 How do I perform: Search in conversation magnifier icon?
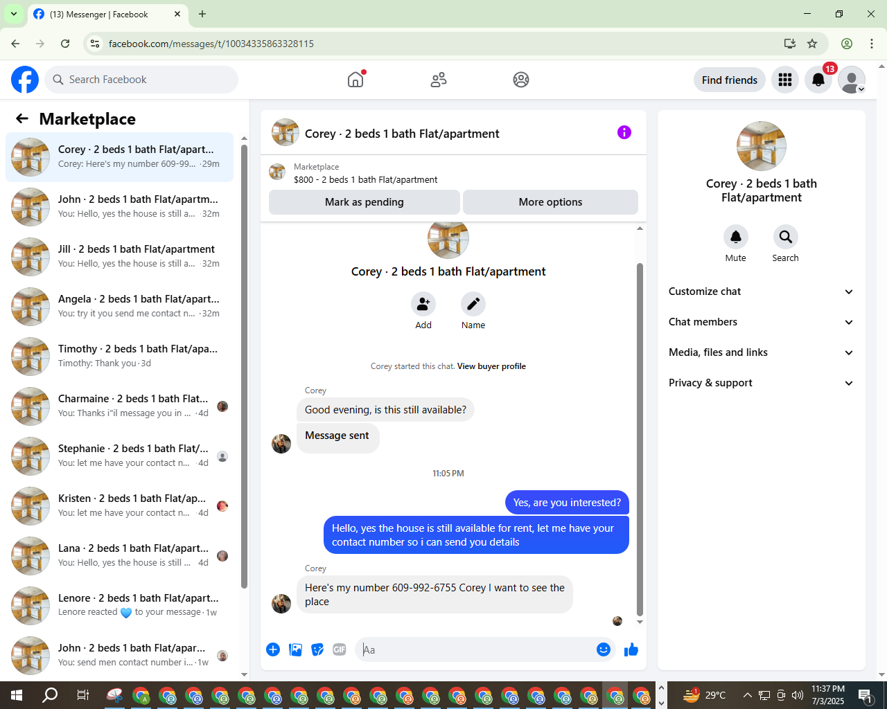click(786, 237)
